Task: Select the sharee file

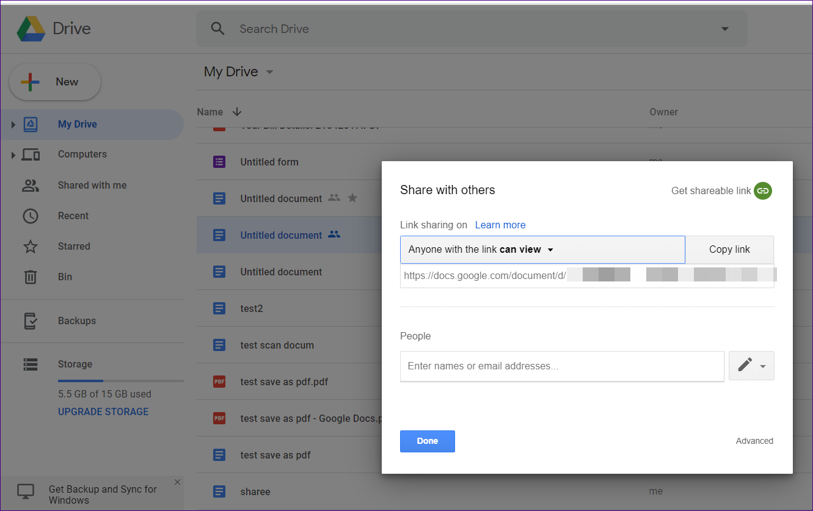Action: pos(255,491)
